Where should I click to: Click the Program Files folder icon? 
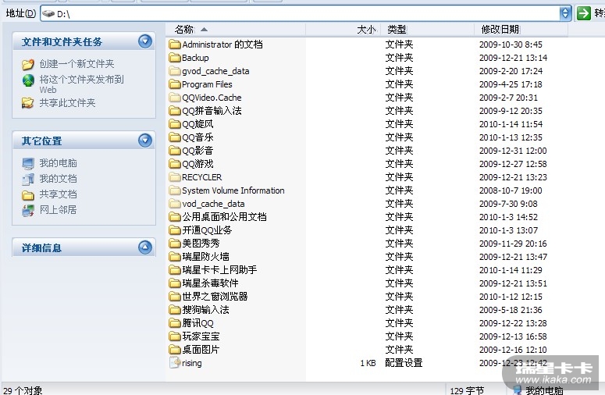click(175, 84)
